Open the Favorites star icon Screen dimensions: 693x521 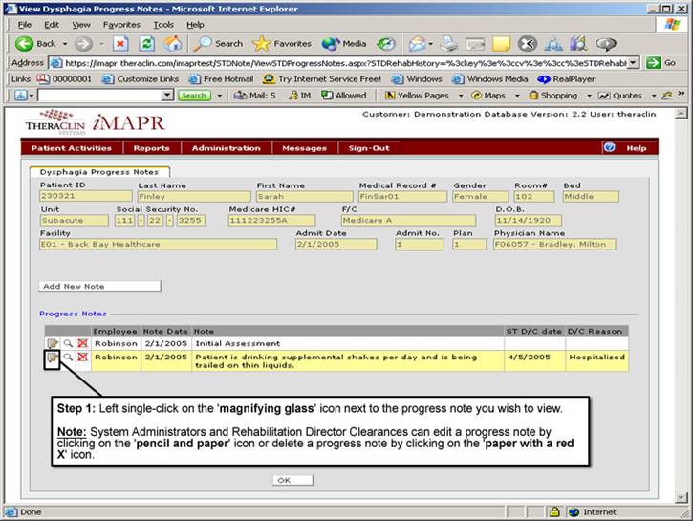(261, 43)
